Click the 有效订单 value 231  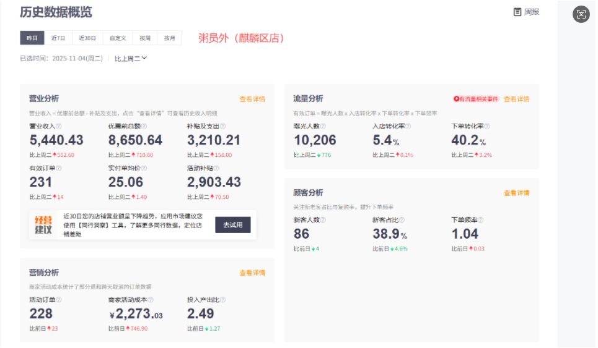tap(41, 182)
